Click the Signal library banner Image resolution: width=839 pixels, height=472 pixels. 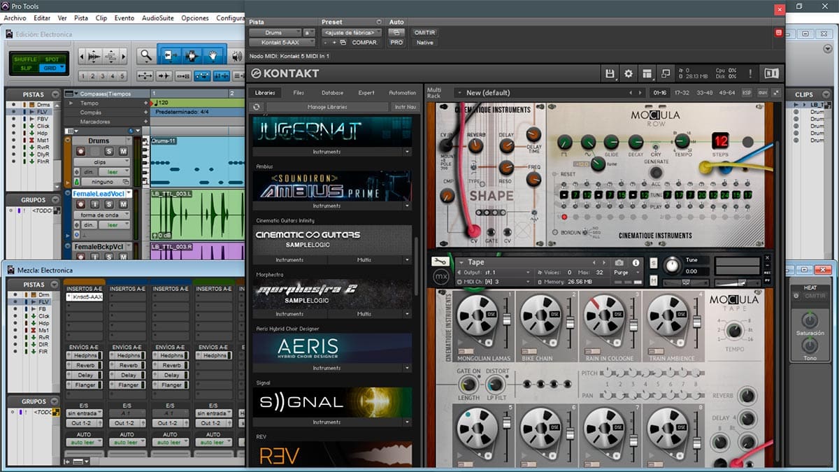pos(332,402)
